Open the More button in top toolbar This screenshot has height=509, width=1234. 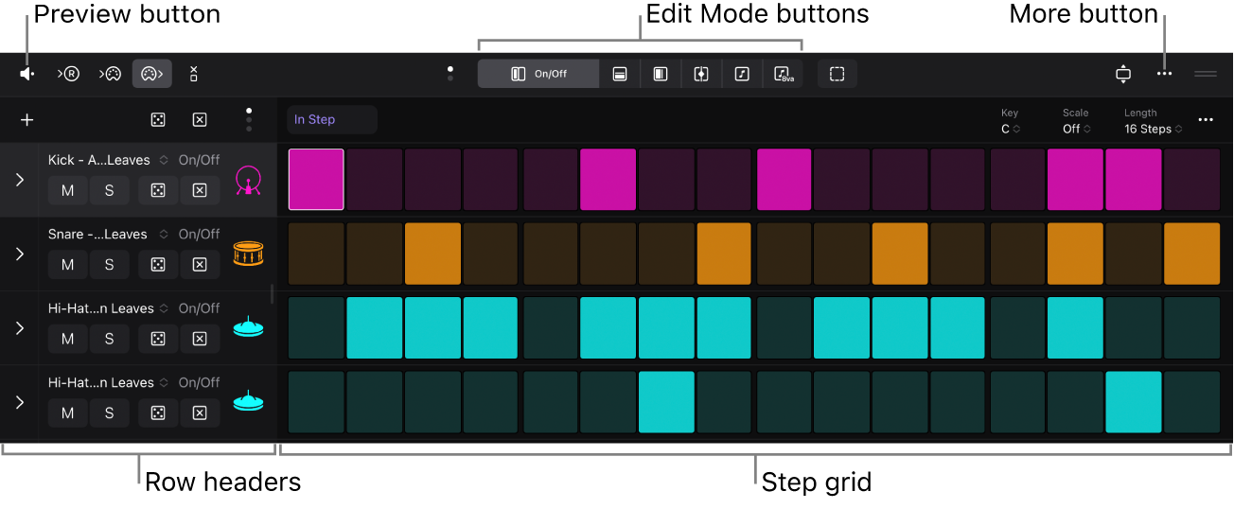pyautogui.click(x=1164, y=74)
